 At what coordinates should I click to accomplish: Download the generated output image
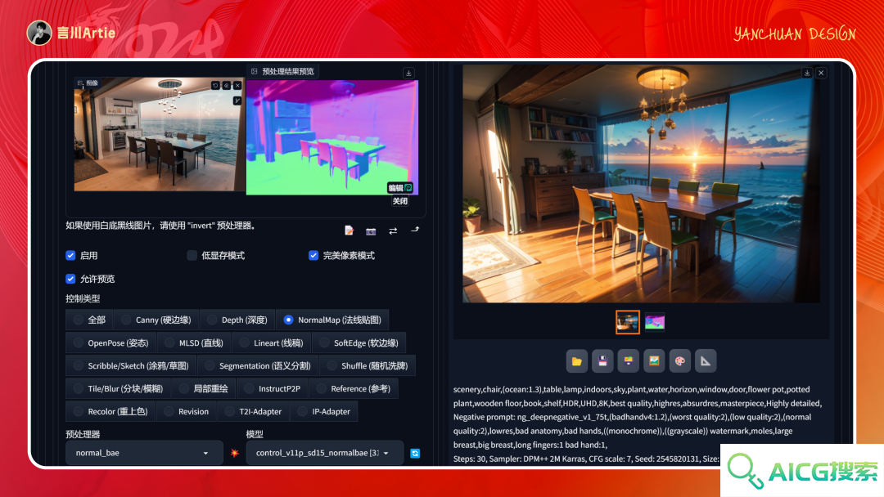[807, 74]
